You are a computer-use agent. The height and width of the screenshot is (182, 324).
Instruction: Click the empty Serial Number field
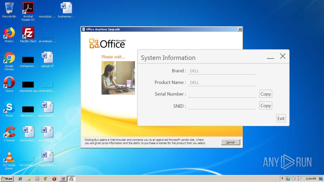pyautogui.click(x=222, y=94)
